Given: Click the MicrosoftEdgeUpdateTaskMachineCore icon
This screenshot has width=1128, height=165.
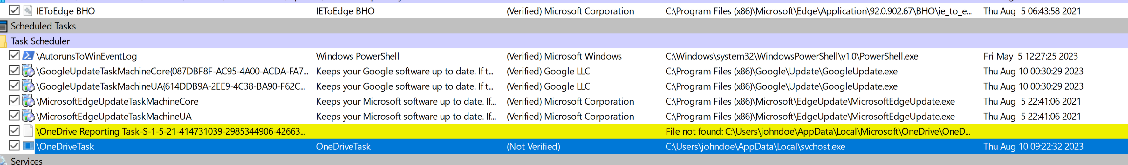Looking at the screenshot, I should coord(28,101).
